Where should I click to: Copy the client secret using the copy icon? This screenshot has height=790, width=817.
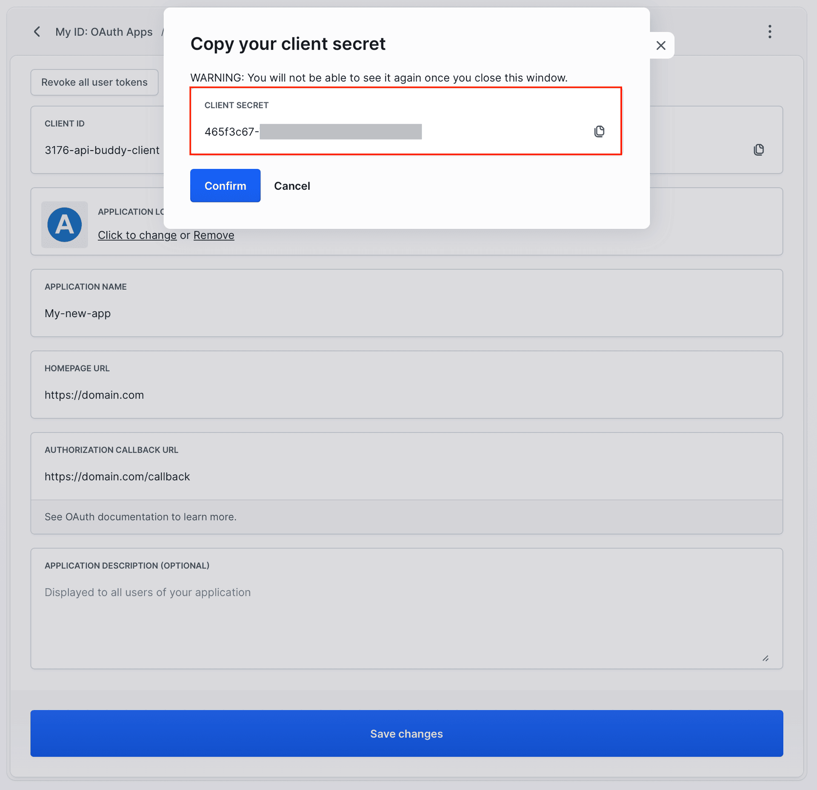point(599,131)
